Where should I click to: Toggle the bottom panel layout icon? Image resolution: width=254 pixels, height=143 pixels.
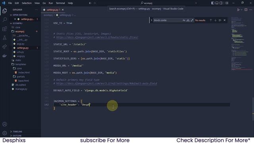(217, 3)
